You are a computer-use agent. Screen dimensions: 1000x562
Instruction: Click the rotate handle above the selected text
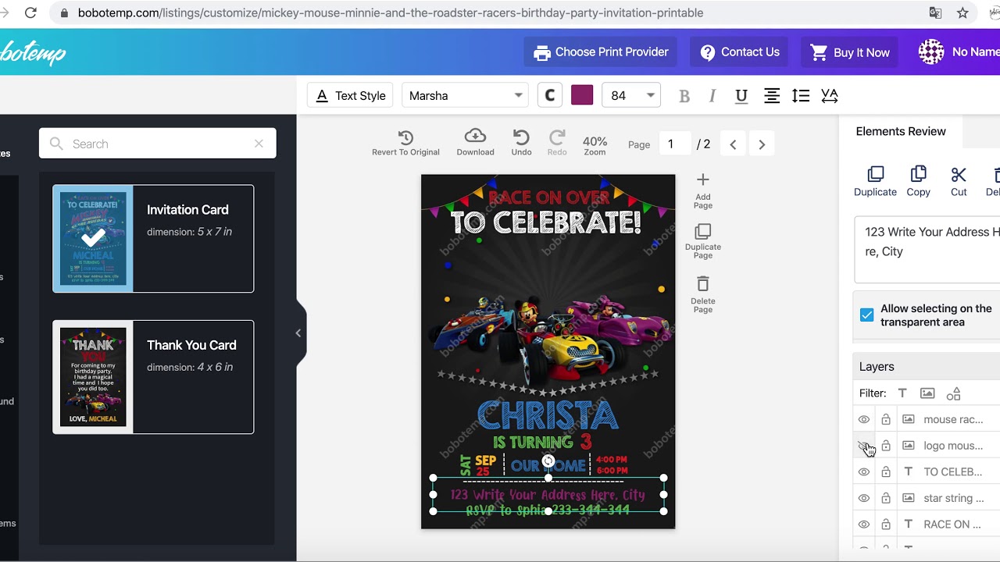tap(548, 461)
